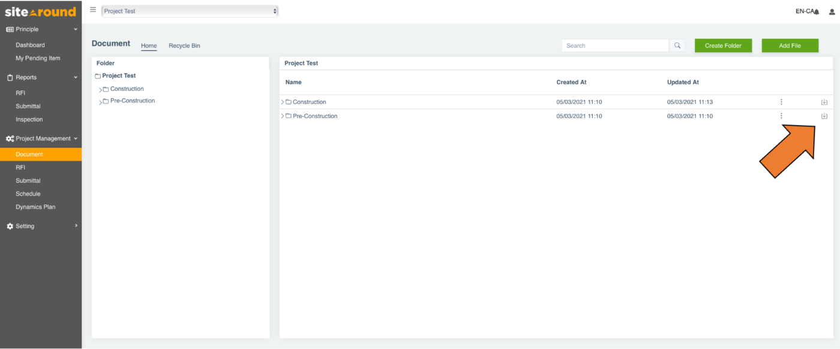Image resolution: width=840 pixels, height=349 pixels.
Task: Expand the Construction folder in the tree
Action: pyautogui.click(x=102, y=89)
